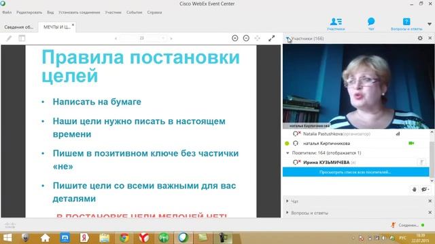
Task: Click Просмотреть список всех посетителей button
Action: coord(355,172)
